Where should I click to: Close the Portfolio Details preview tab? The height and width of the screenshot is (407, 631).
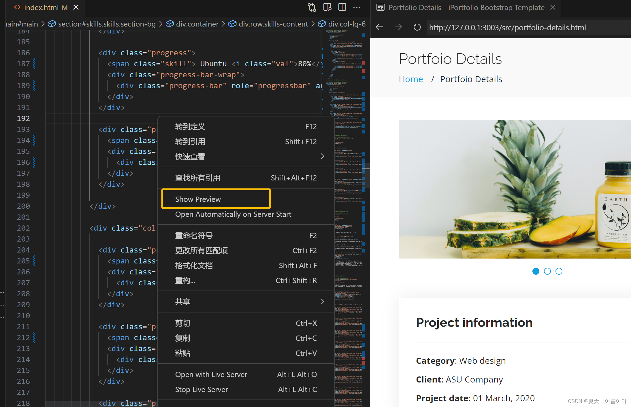[x=553, y=7]
